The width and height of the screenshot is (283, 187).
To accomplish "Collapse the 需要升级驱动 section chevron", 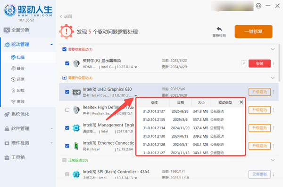I will [x=273, y=78].
